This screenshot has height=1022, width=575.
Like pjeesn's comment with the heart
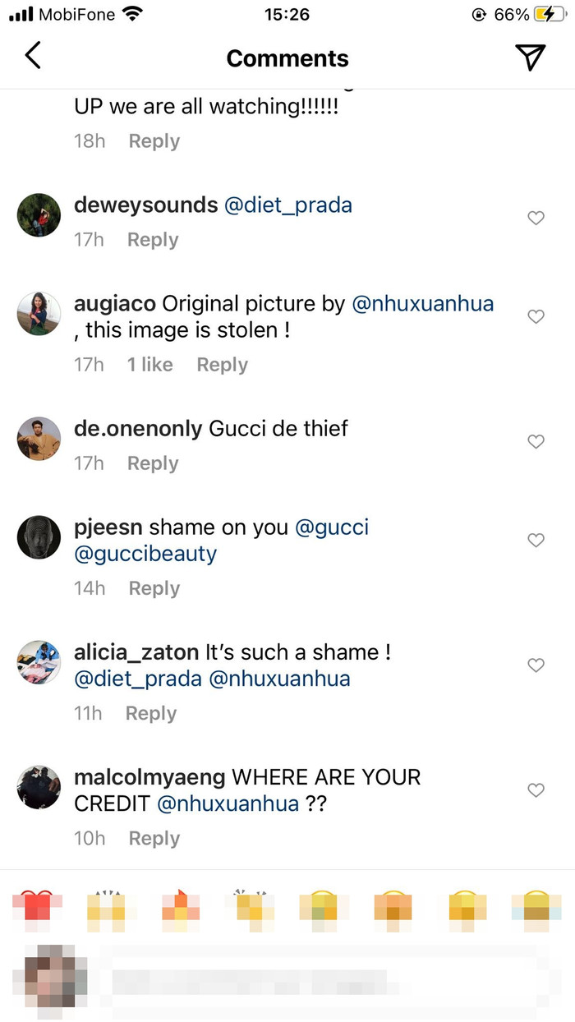coord(536,540)
